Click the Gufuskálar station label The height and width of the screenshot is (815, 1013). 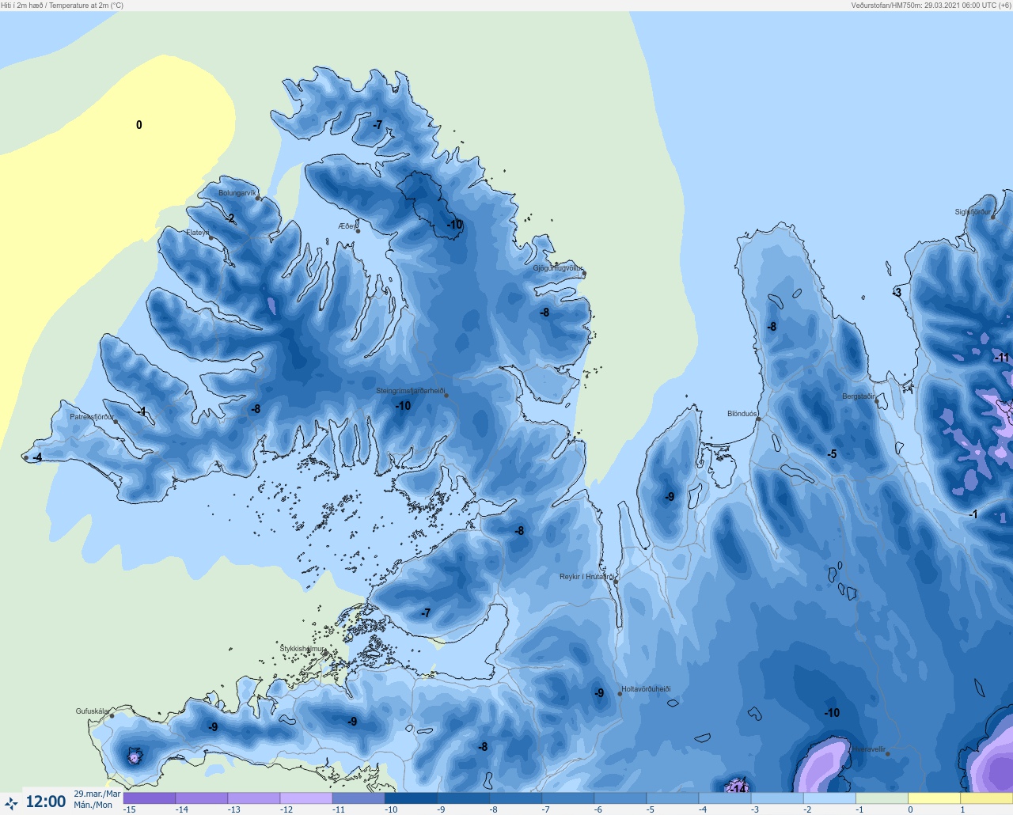(x=93, y=711)
